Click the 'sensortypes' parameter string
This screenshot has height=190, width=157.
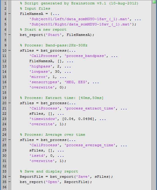tap(44, 82)
